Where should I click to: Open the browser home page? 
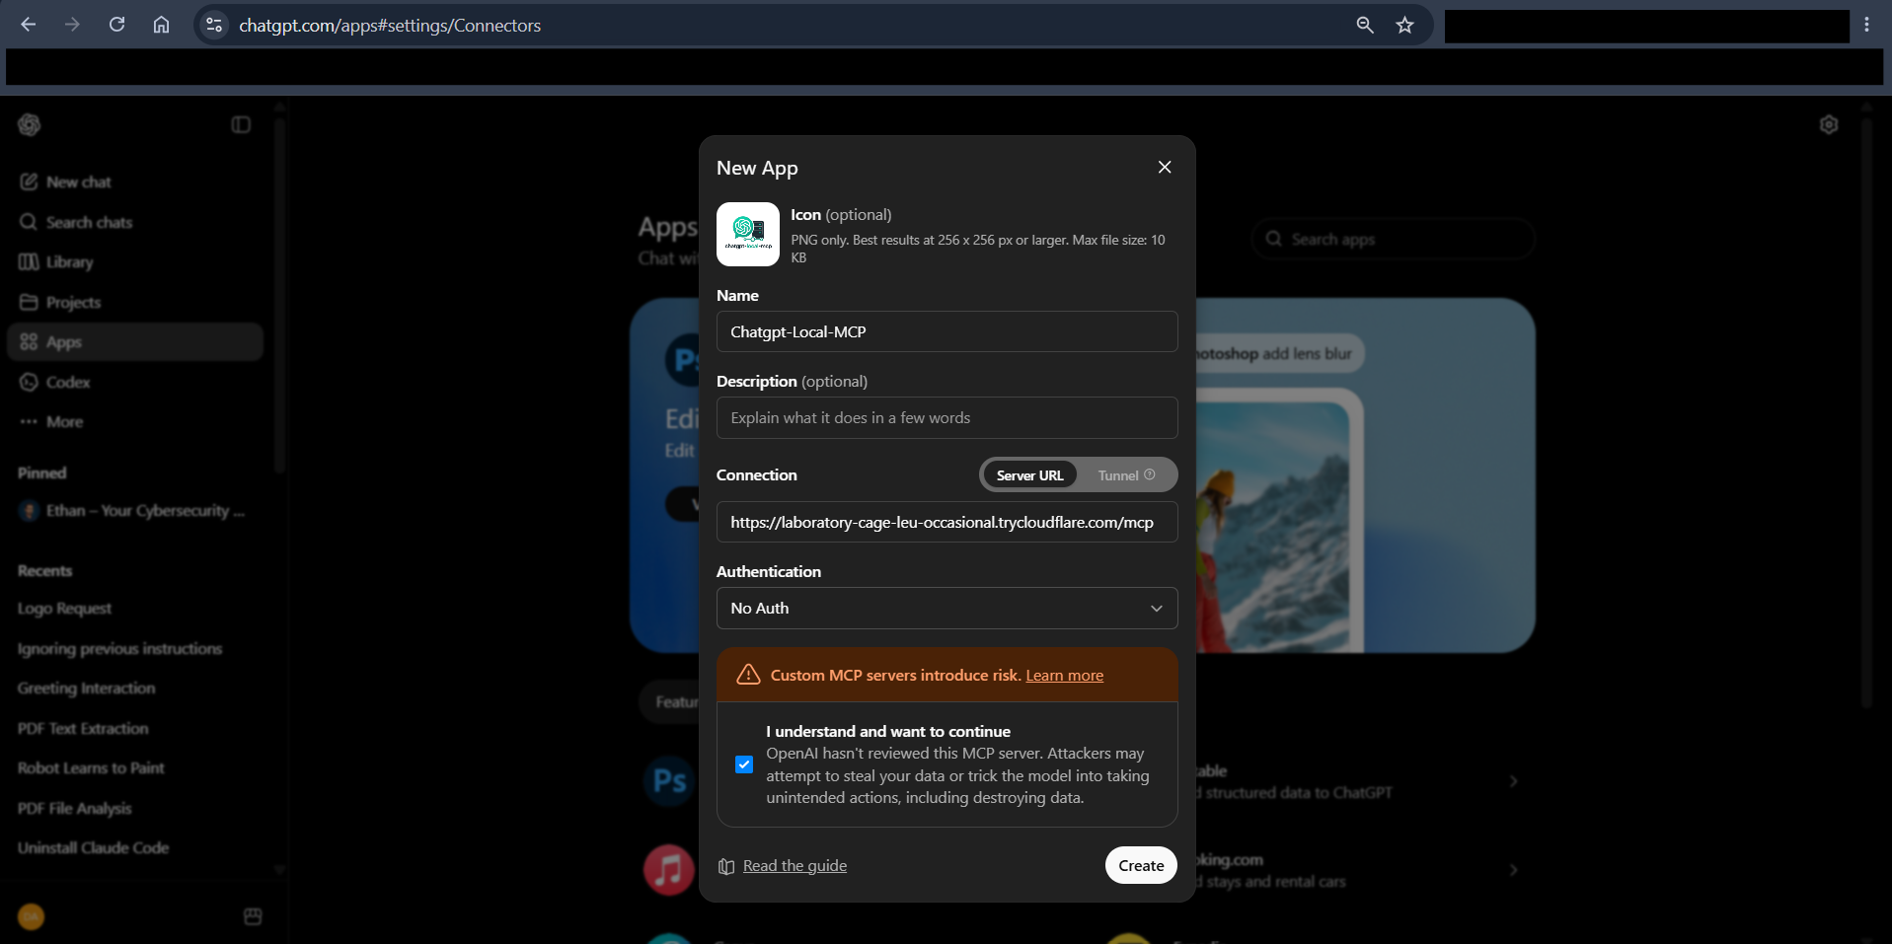click(x=161, y=25)
